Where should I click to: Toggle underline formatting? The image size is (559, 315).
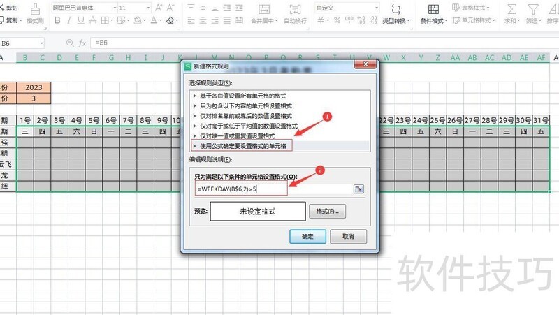click(81, 20)
